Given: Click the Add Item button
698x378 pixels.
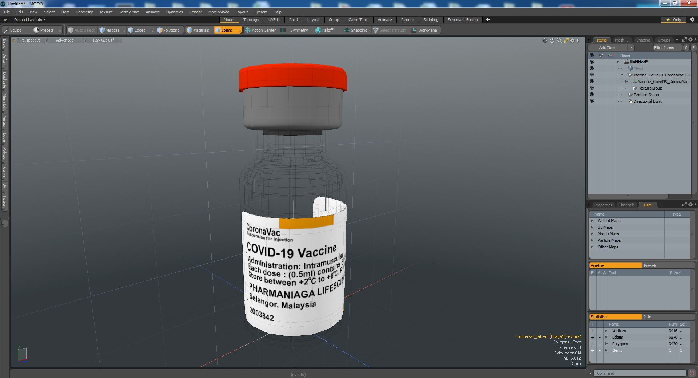Looking at the screenshot, I should (x=607, y=48).
